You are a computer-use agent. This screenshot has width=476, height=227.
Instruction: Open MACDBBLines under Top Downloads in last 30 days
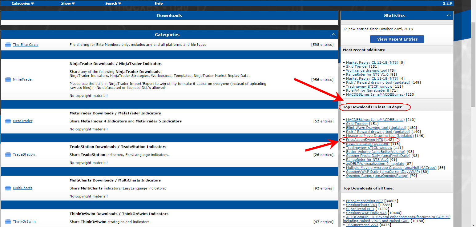pyautogui.click(x=375, y=120)
